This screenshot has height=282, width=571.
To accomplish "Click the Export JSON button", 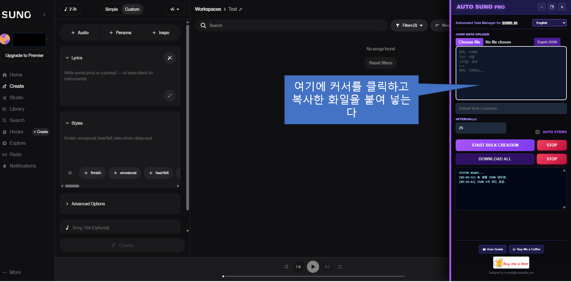I will (547, 42).
